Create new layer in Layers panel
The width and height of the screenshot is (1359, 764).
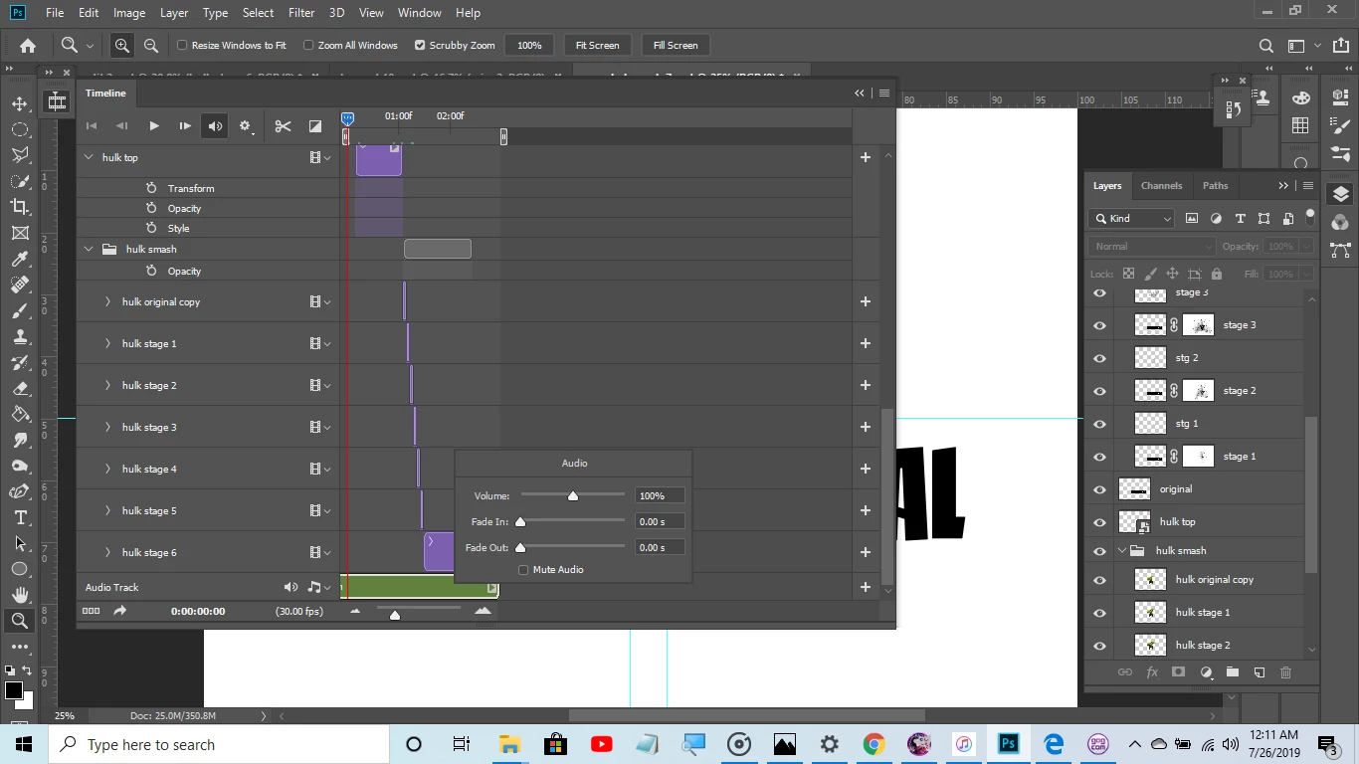pyautogui.click(x=1259, y=672)
